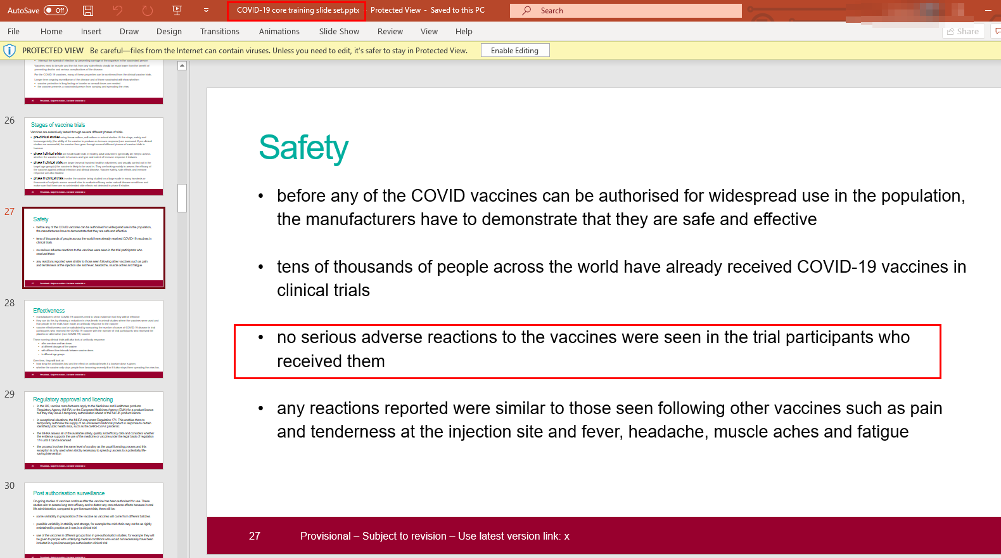Click into the Search box

click(x=626, y=10)
